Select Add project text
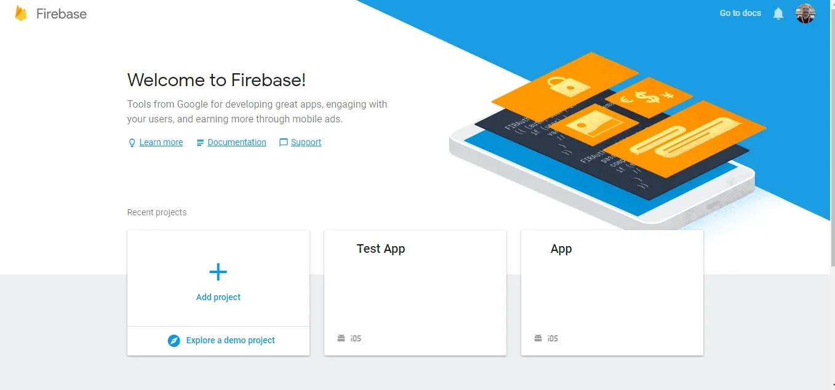This screenshot has height=390, width=835. tap(218, 297)
